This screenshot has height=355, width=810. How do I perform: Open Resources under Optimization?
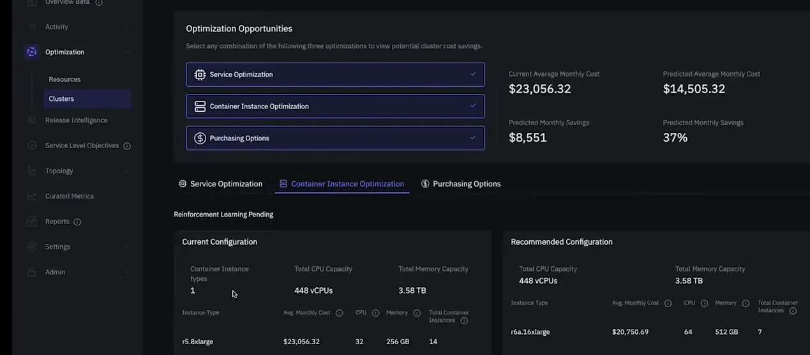click(x=64, y=79)
